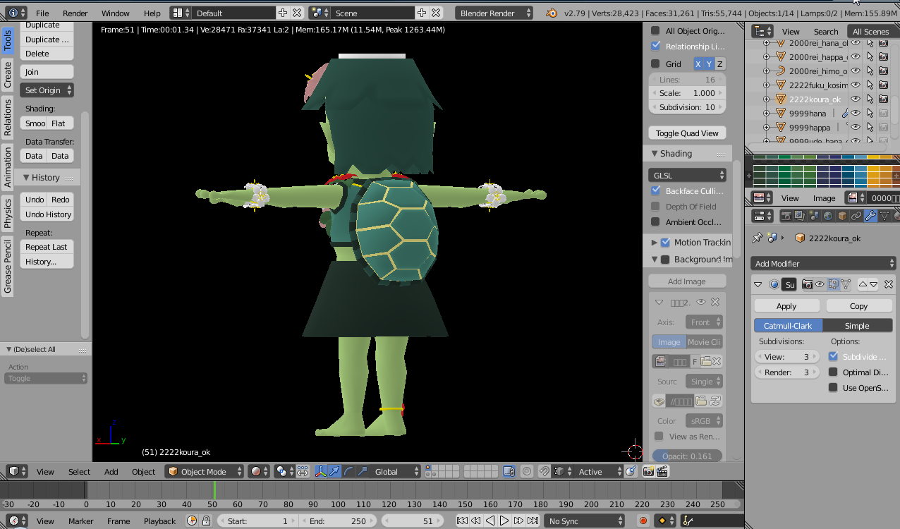Open the Modifiers properties tab (wrench icon)
The image size is (900, 529).
tap(870, 216)
